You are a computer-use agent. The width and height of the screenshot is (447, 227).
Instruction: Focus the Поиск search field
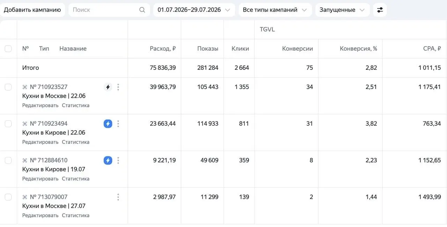pyautogui.click(x=109, y=10)
